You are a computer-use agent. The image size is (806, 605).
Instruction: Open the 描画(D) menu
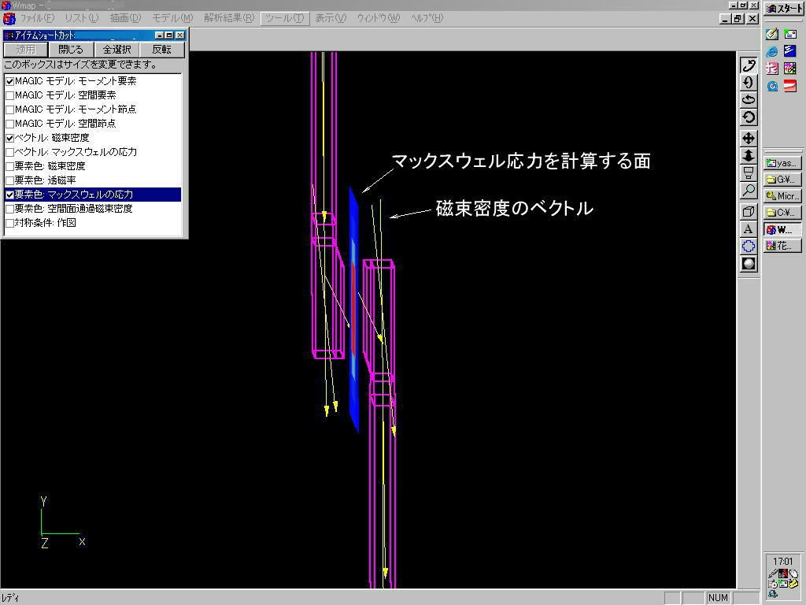[125, 18]
